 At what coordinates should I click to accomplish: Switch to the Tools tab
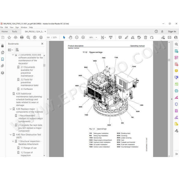(x=14, y=31)
